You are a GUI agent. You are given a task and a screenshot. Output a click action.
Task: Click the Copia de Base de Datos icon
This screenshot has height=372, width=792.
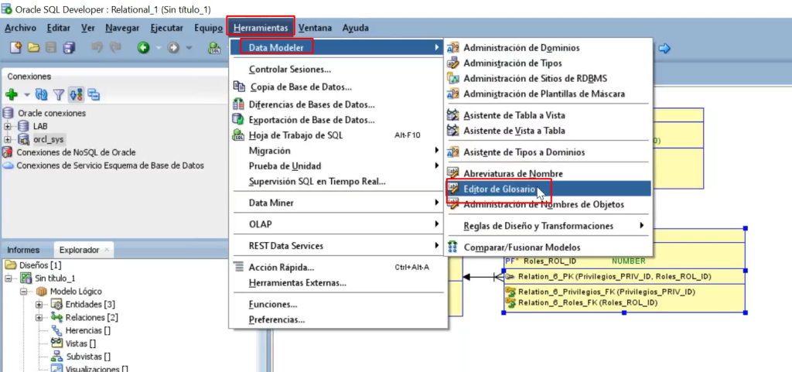click(x=238, y=87)
